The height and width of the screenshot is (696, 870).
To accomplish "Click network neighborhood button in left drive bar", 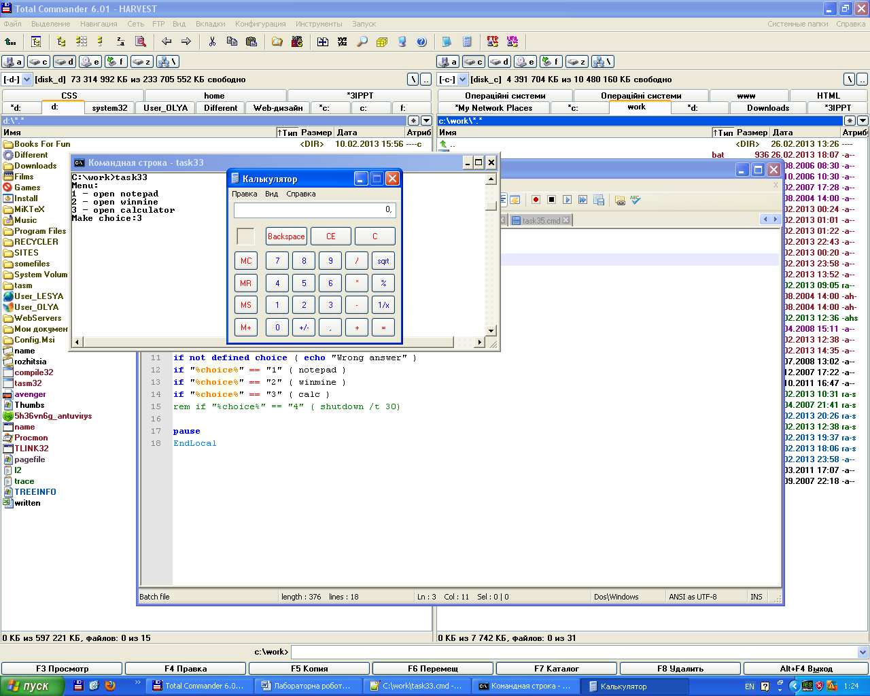I will click(x=168, y=61).
